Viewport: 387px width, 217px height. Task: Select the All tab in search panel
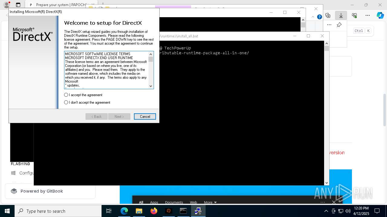[x=141, y=202]
